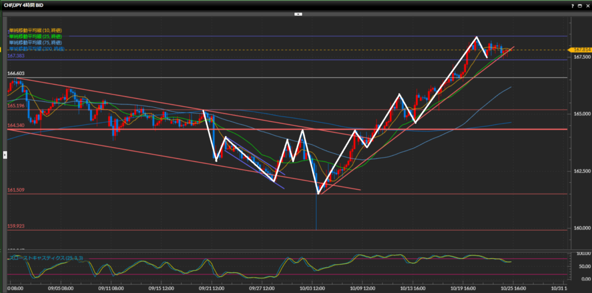
Task: Close the CHF/JPY chart window
Action: 587,5
